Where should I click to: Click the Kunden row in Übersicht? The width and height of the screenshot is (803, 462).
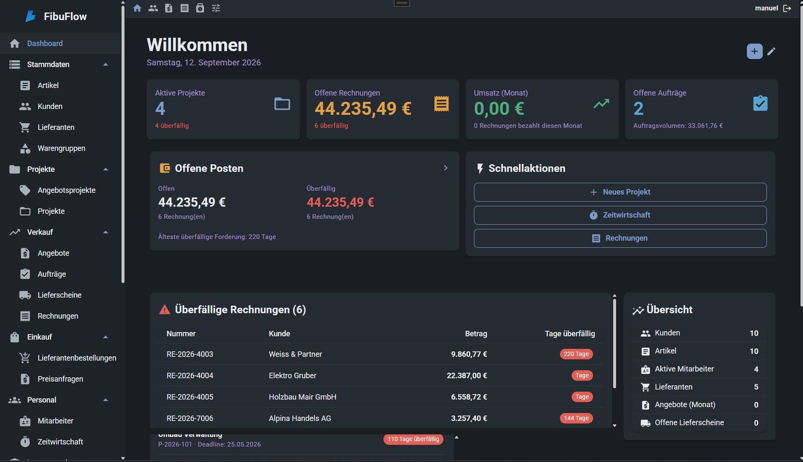pyautogui.click(x=700, y=333)
